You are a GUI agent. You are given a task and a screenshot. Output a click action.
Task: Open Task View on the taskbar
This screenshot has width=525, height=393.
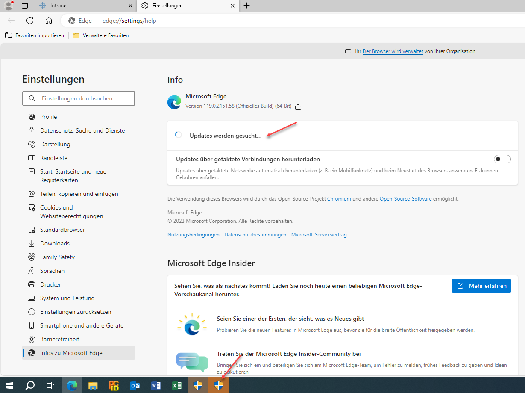point(50,385)
